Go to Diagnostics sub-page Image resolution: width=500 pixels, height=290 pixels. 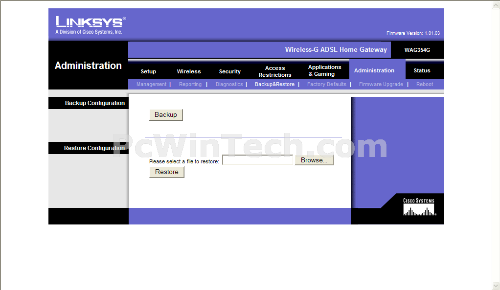229,84
